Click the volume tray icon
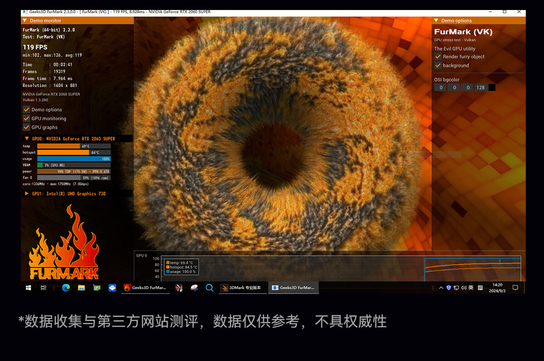 coord(463,288)
